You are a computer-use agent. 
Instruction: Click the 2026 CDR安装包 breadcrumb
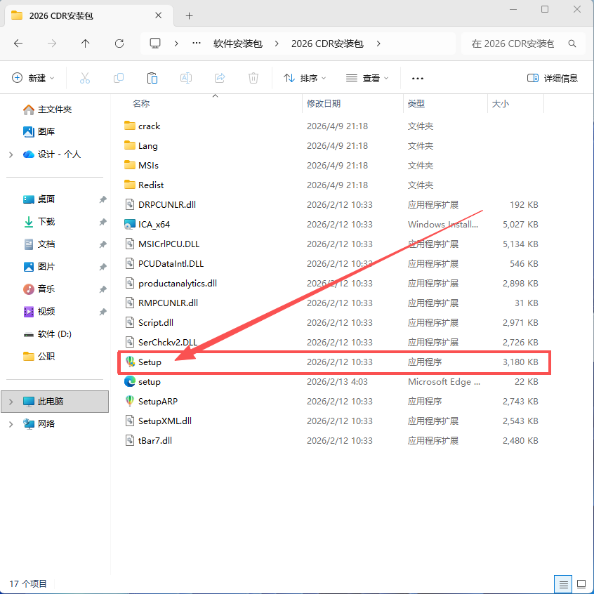click(x=327, y=44)
